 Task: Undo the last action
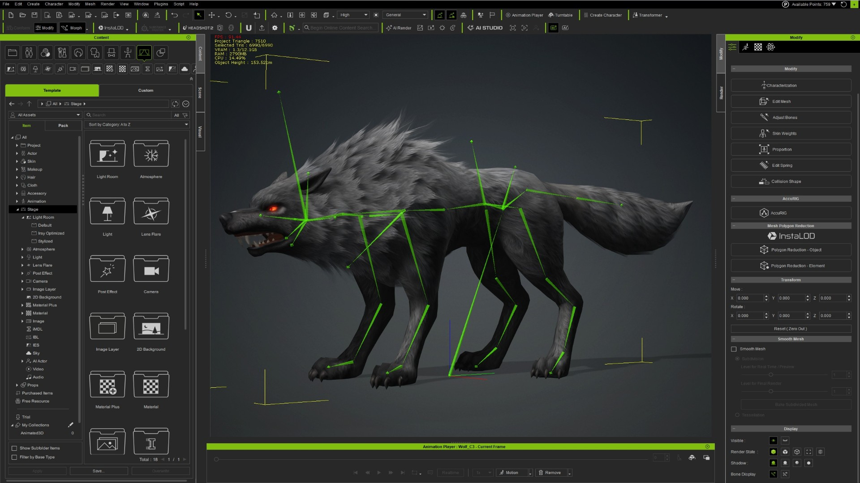(x=174, y=15)
